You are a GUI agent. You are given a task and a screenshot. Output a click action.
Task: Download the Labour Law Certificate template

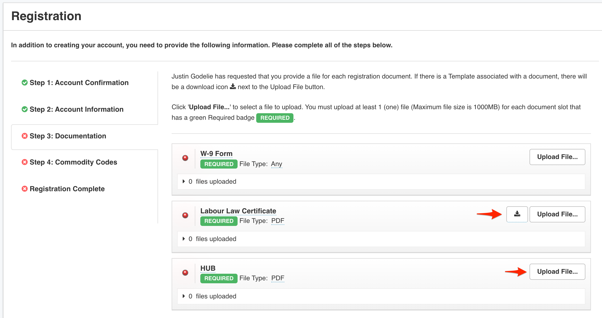click(517, 214)
